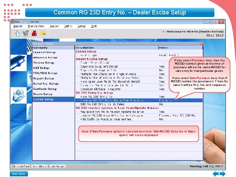Select TDS/TCS Setup category
Image resolution: width=236 pixels, height=177 pixels.
click(x=53, y=73)
